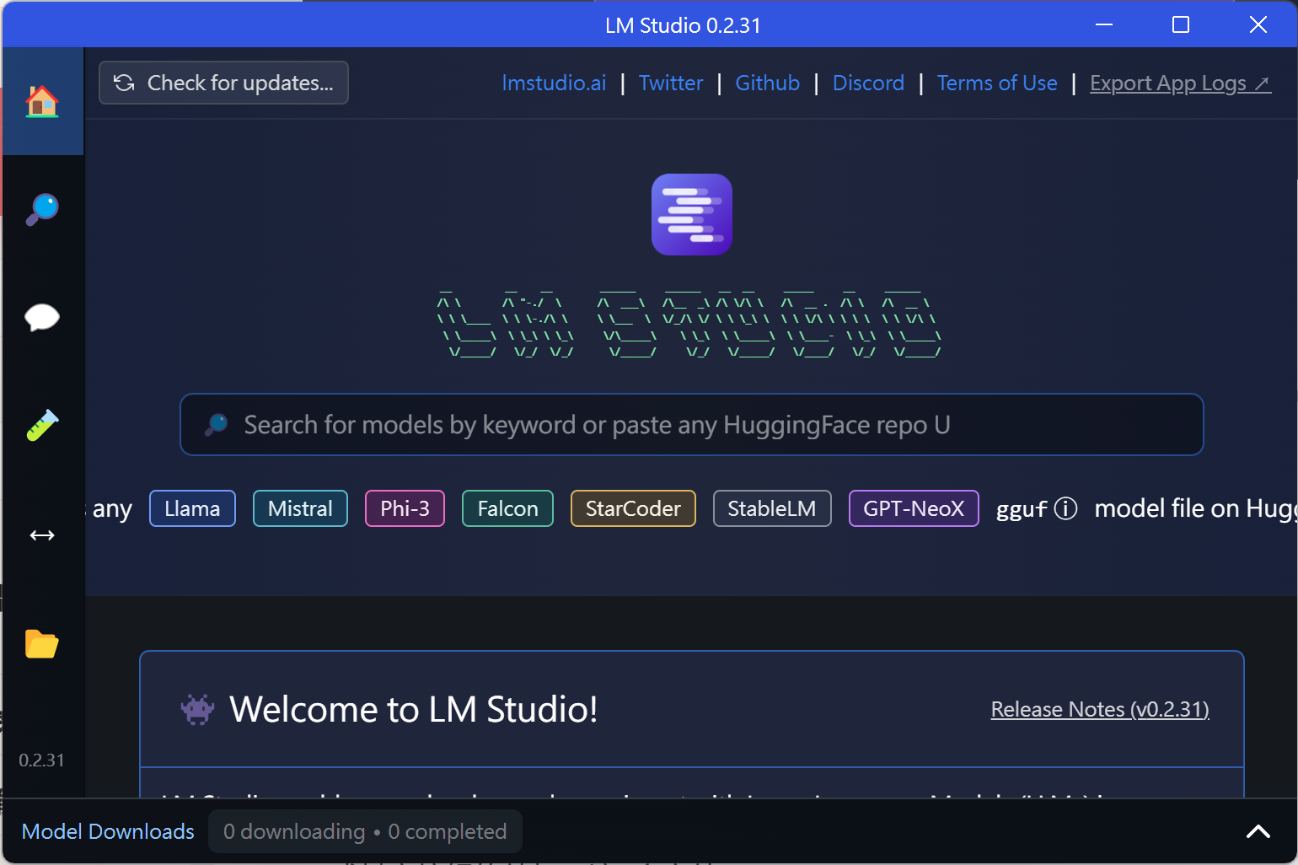Expand the Model Downloads panel chevron
Viewport: 1298px width, 865px height.
(1258, 832)
